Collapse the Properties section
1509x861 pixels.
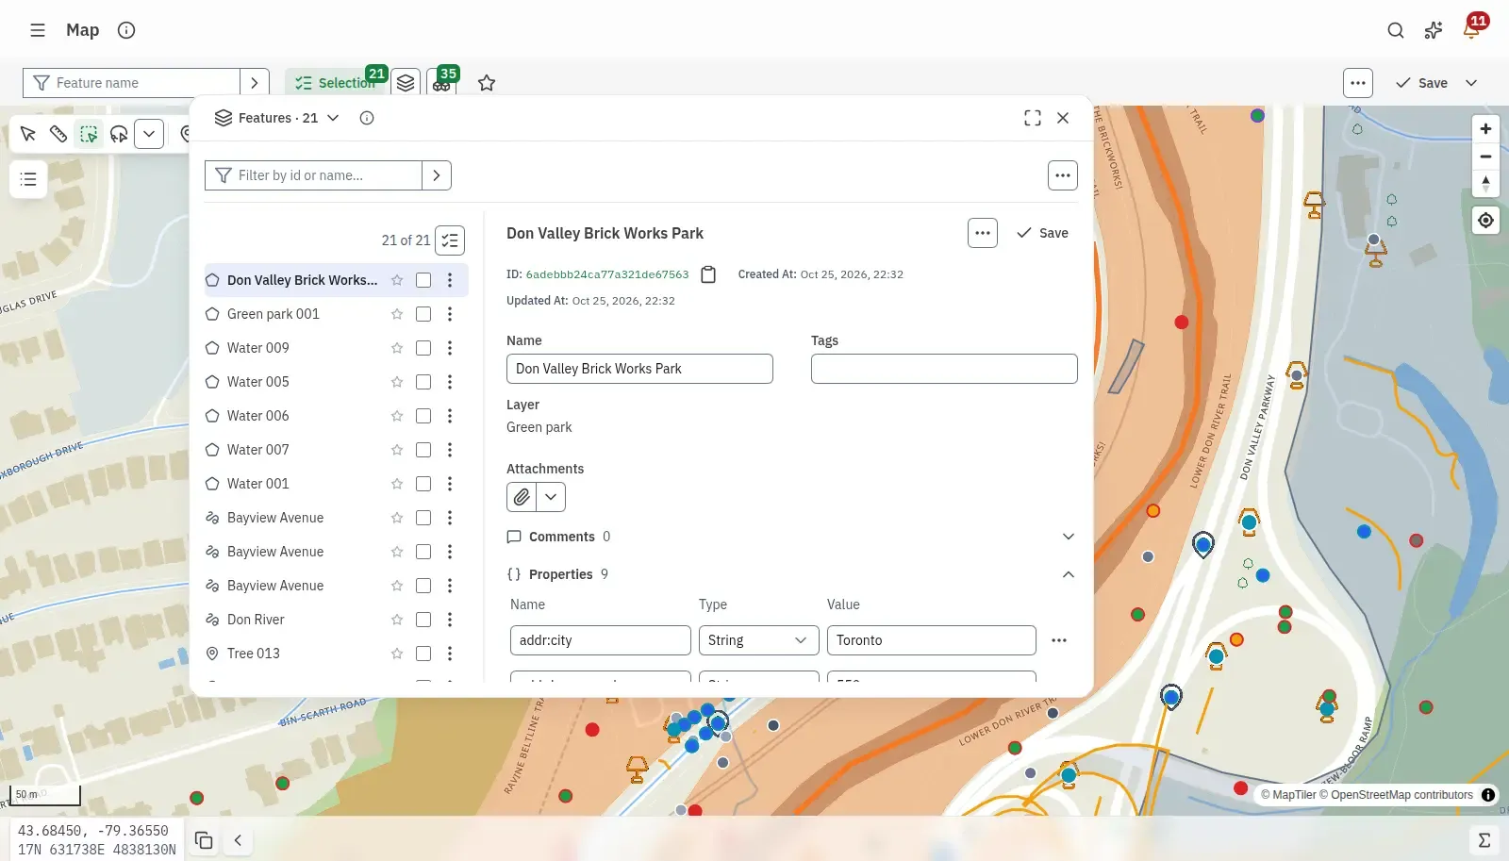pyautogui.click(x=1069, y=574)
